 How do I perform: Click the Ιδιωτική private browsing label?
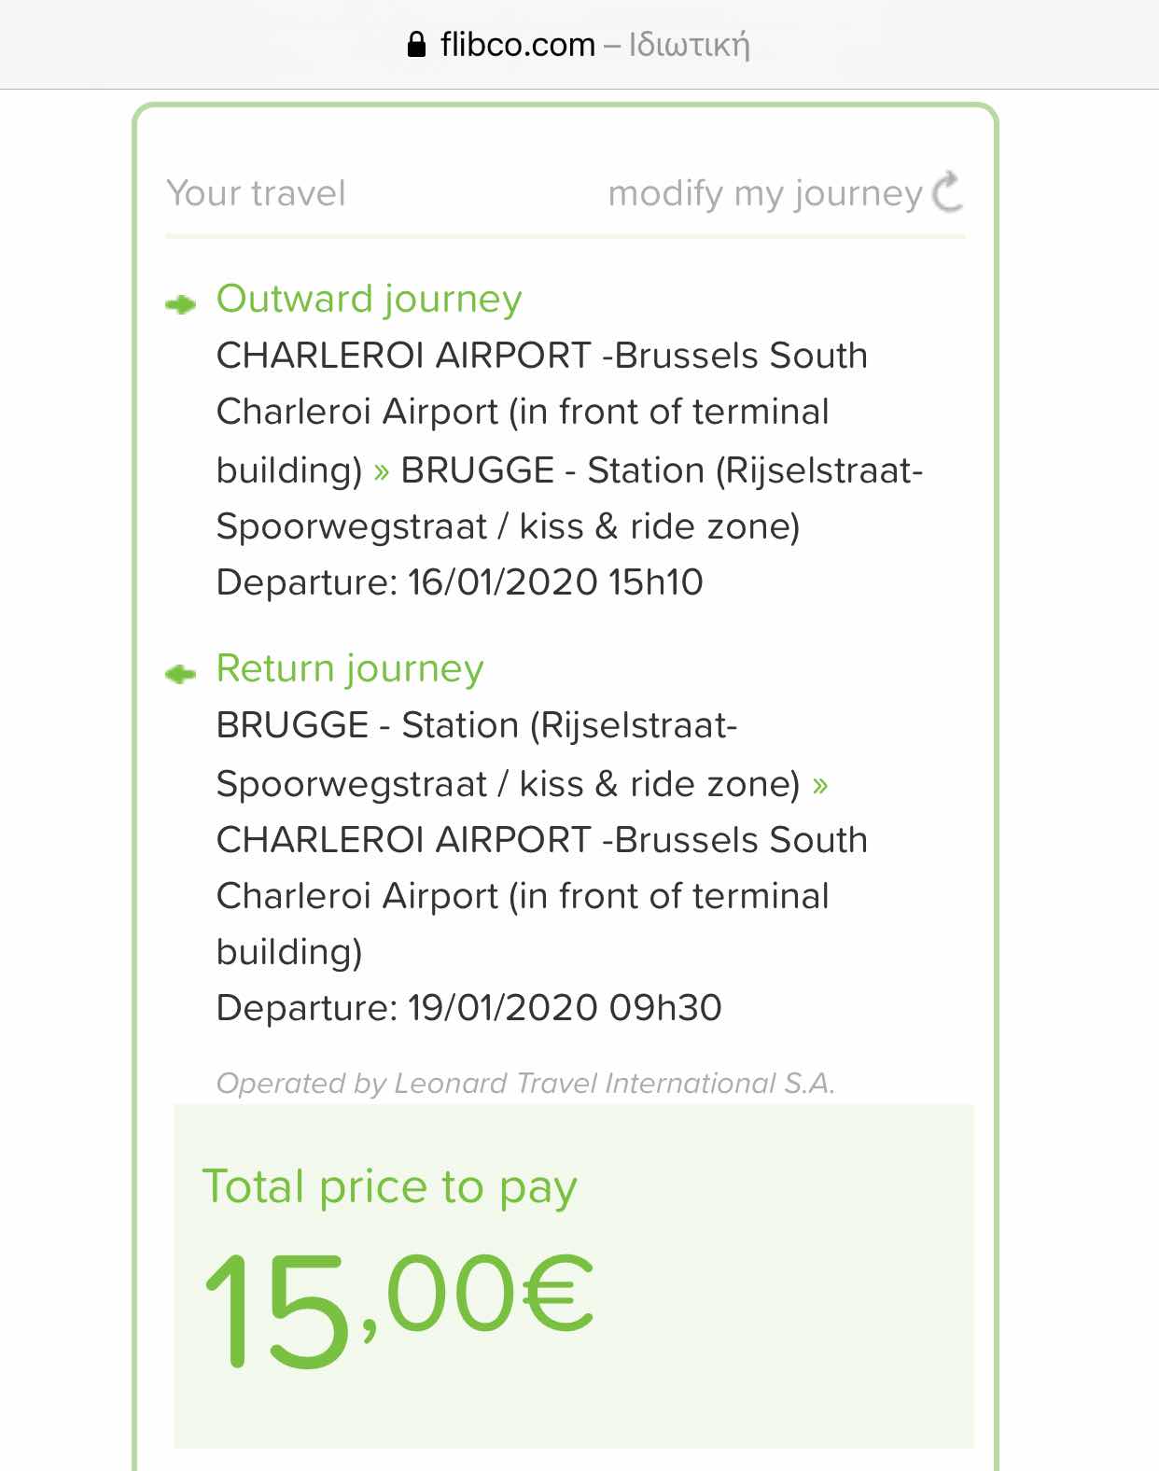pos(689,45)
